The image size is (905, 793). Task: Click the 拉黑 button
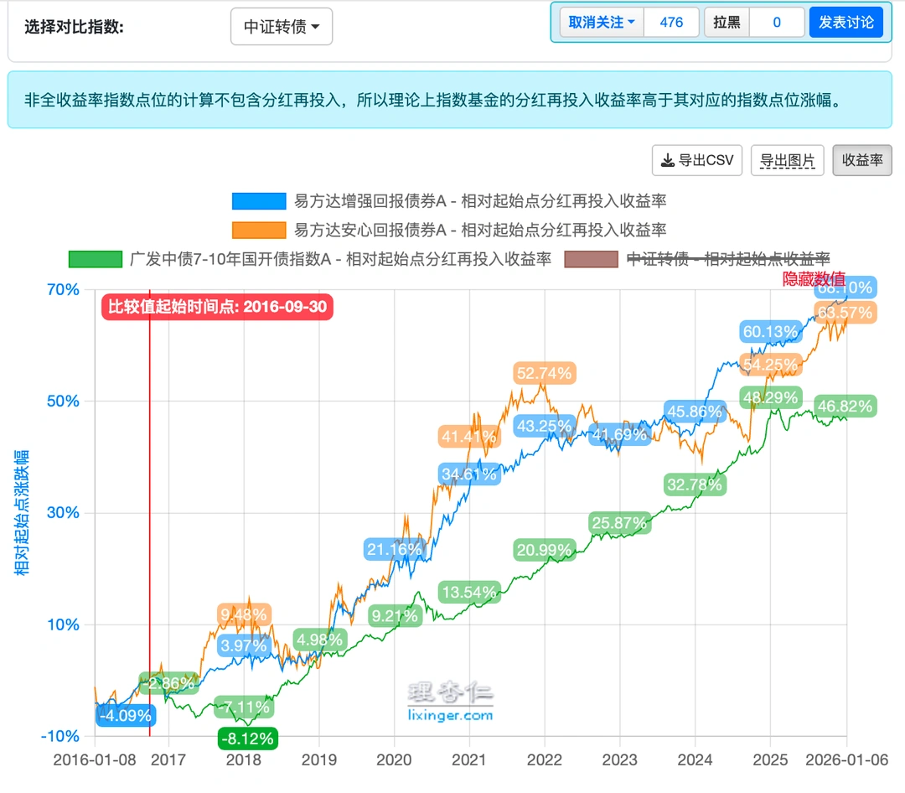click(727, 23)
